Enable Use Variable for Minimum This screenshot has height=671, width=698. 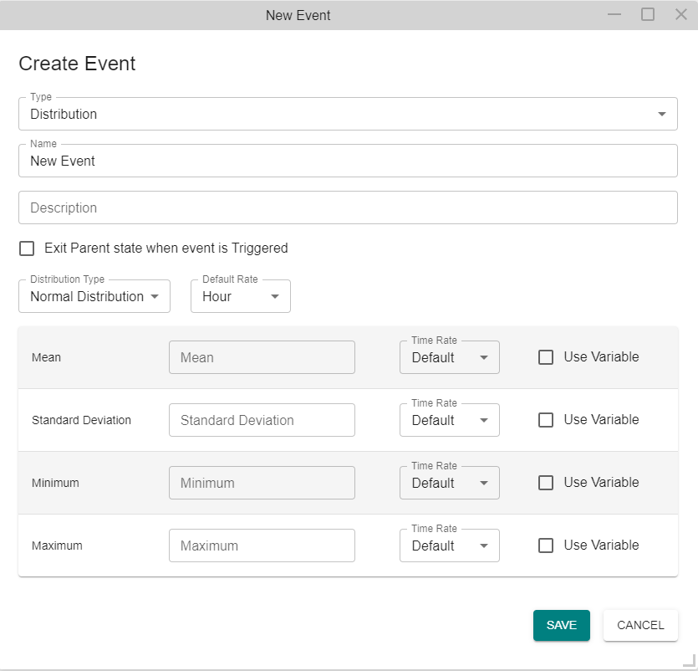coord(546,483)
